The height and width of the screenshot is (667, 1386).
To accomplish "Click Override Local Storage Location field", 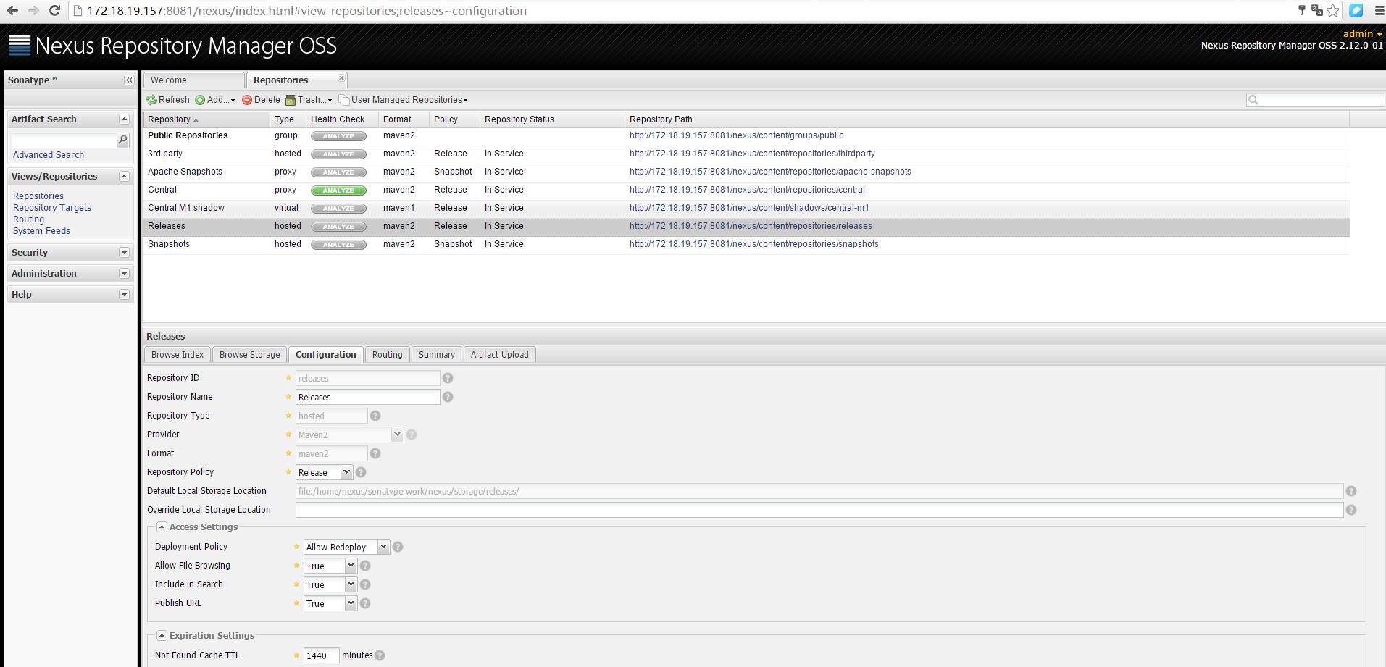I will point(819,510).
